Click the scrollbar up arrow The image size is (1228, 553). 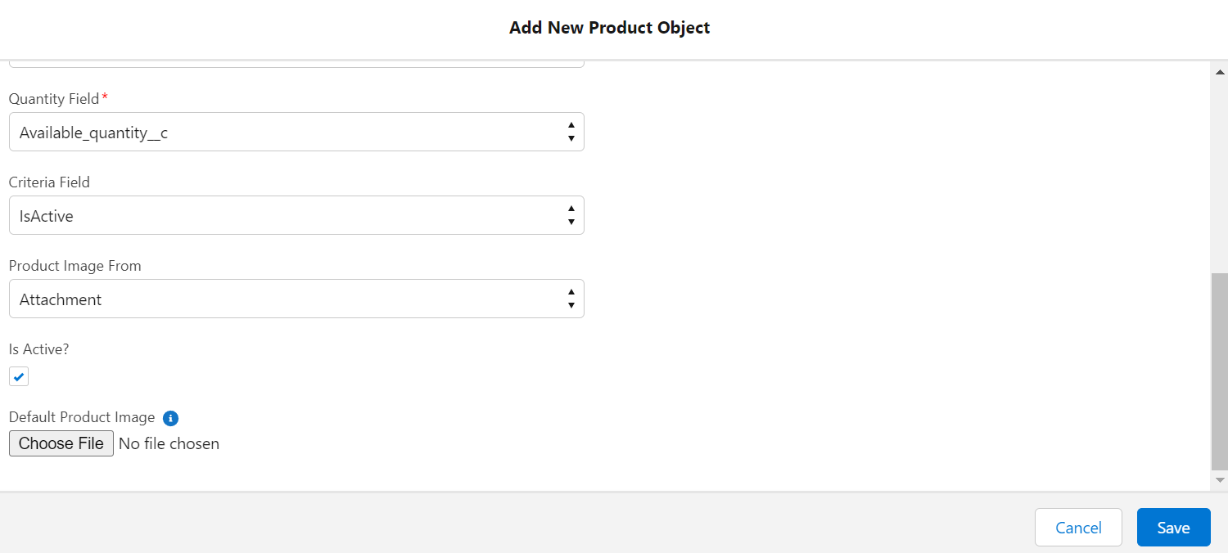click(x=1220, y=73)
